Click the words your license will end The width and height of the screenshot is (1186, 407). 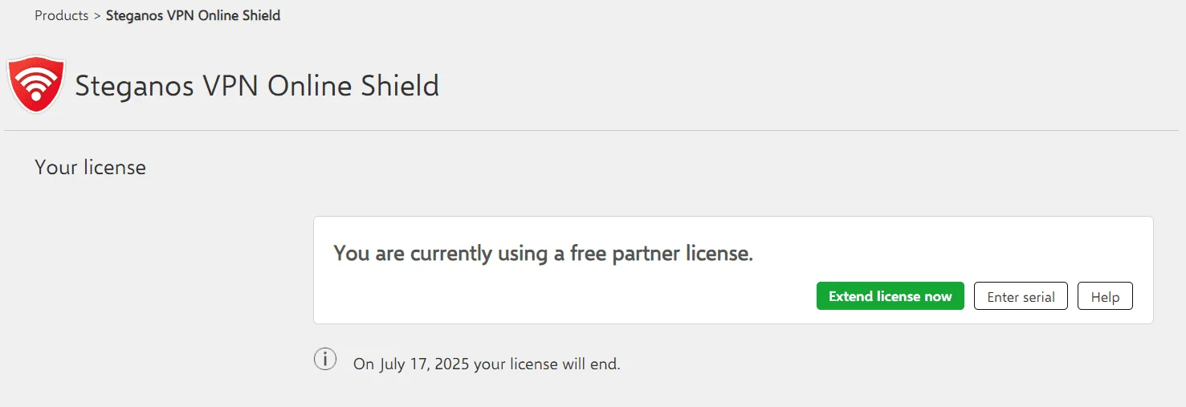pyautogui.click(x=547, y=364)
